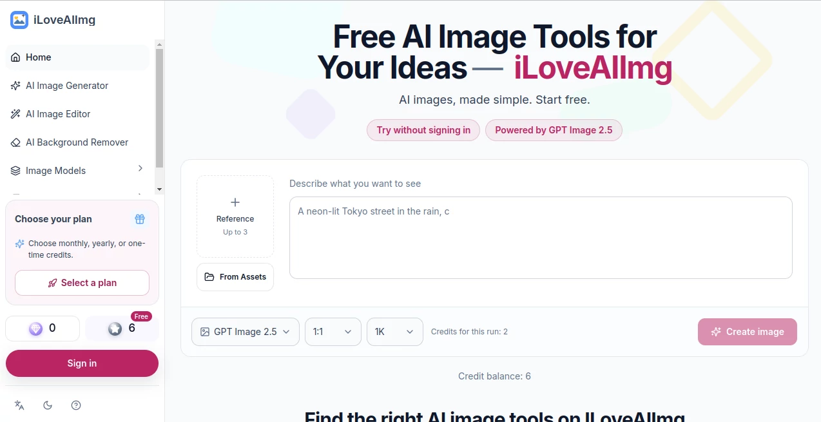Open Home in the sidebar

77,57
